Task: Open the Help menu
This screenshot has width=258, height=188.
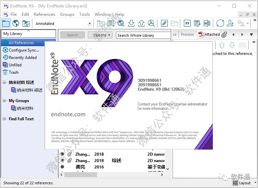Action: point(120,14)
